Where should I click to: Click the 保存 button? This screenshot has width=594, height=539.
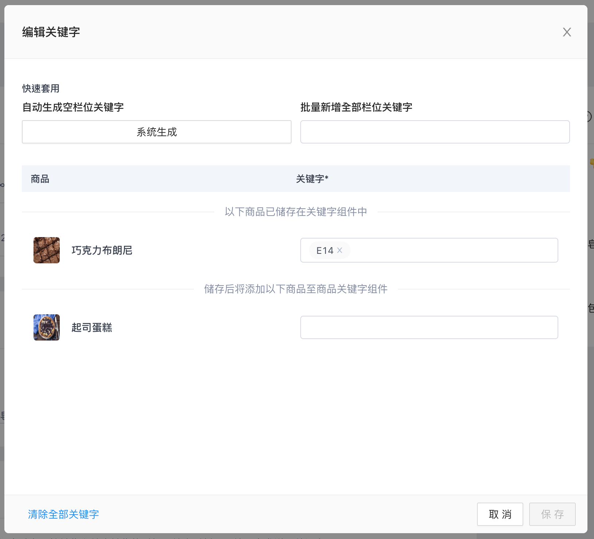(x=552, y=514)
